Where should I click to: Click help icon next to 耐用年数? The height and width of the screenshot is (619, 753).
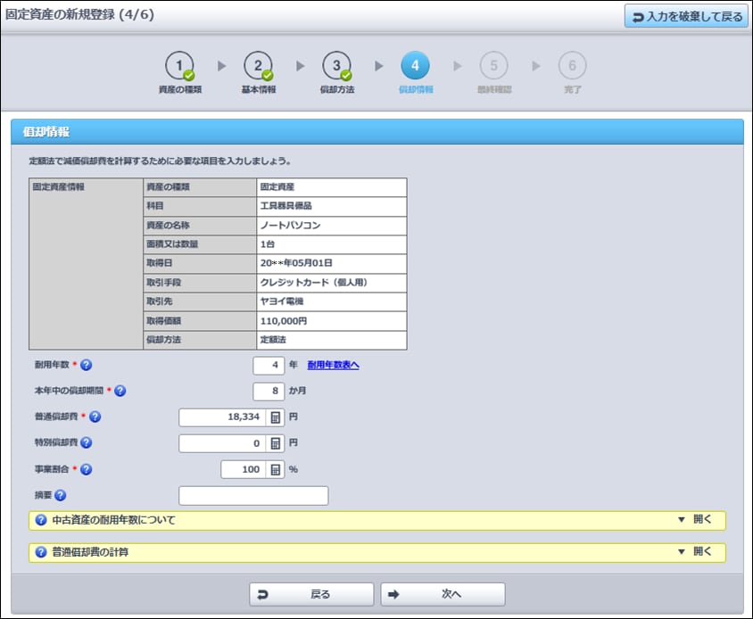(x=87, y=365)
